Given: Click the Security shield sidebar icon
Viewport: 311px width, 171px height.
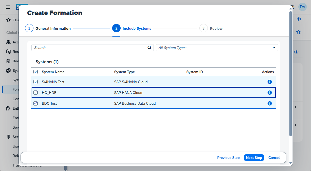Looking at the screenshot, I should (x=8, y=137).
